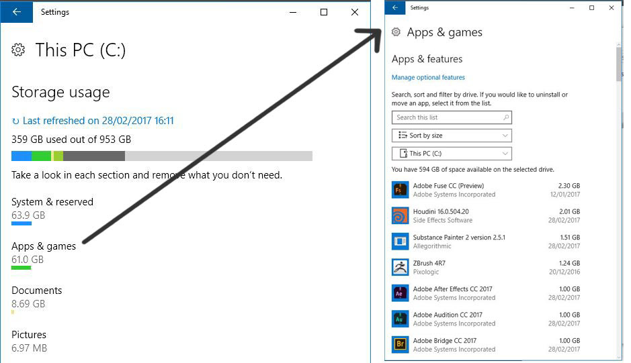Screen dimensions: 631x363
Task: Click Last refreshed on 28/02/2017 16:11 link
Action: pyautogui.click(x=98, y=121)
